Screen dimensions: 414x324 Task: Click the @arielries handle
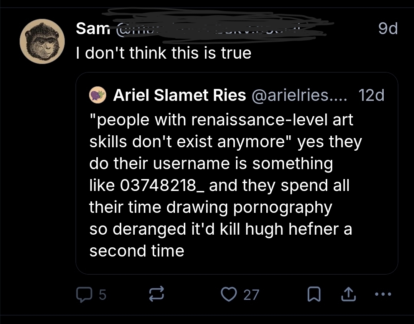[299, 95]
